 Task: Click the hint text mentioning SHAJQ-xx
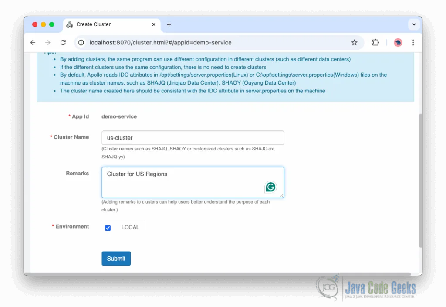pyautogui.click(x=188, y=153)
